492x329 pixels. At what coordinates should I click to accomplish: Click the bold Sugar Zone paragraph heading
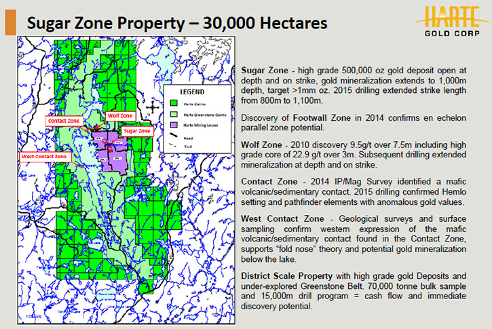coord(265,71)
